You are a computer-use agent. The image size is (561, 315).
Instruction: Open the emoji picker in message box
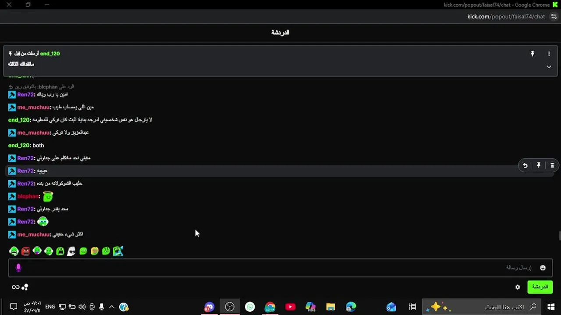coord(543,268)
